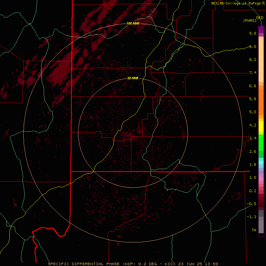Pick the 9.8 value on the scale
Image resolution: width=266 pixels, height=266 pixels.
click(x=253, y=33)
